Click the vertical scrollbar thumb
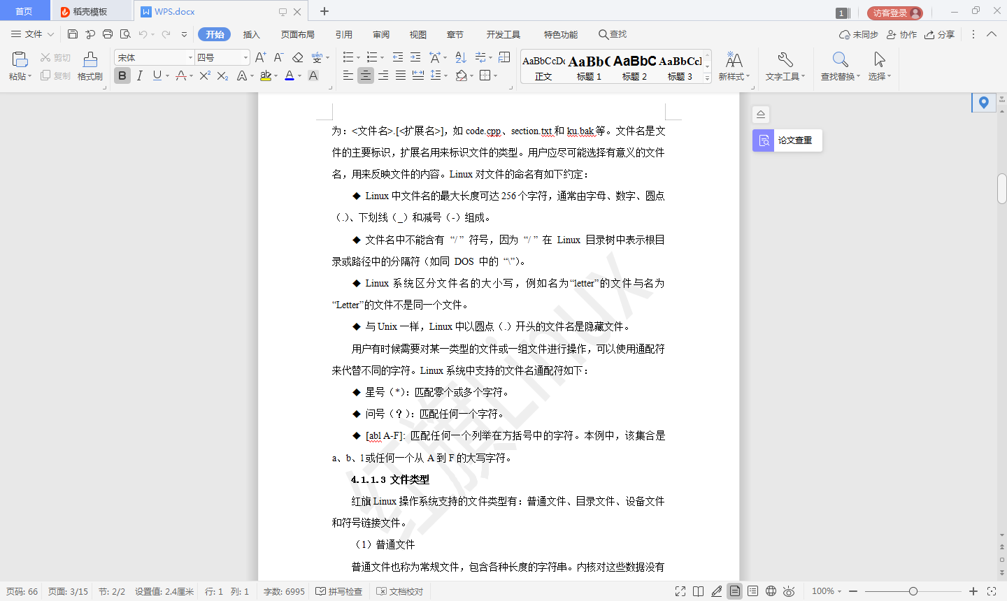The width and height of the screenshot is (1007, 601). 1001,189
